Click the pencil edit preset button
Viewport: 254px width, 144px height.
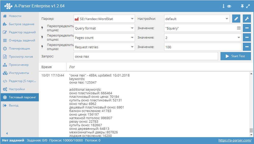tap(236, 19)
